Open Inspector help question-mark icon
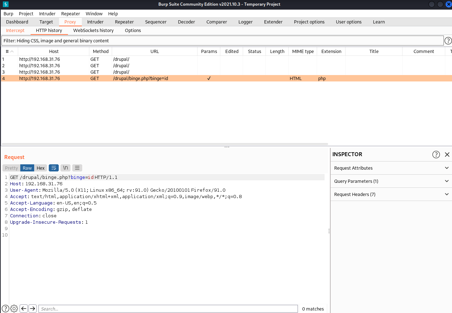 (436, 154)
